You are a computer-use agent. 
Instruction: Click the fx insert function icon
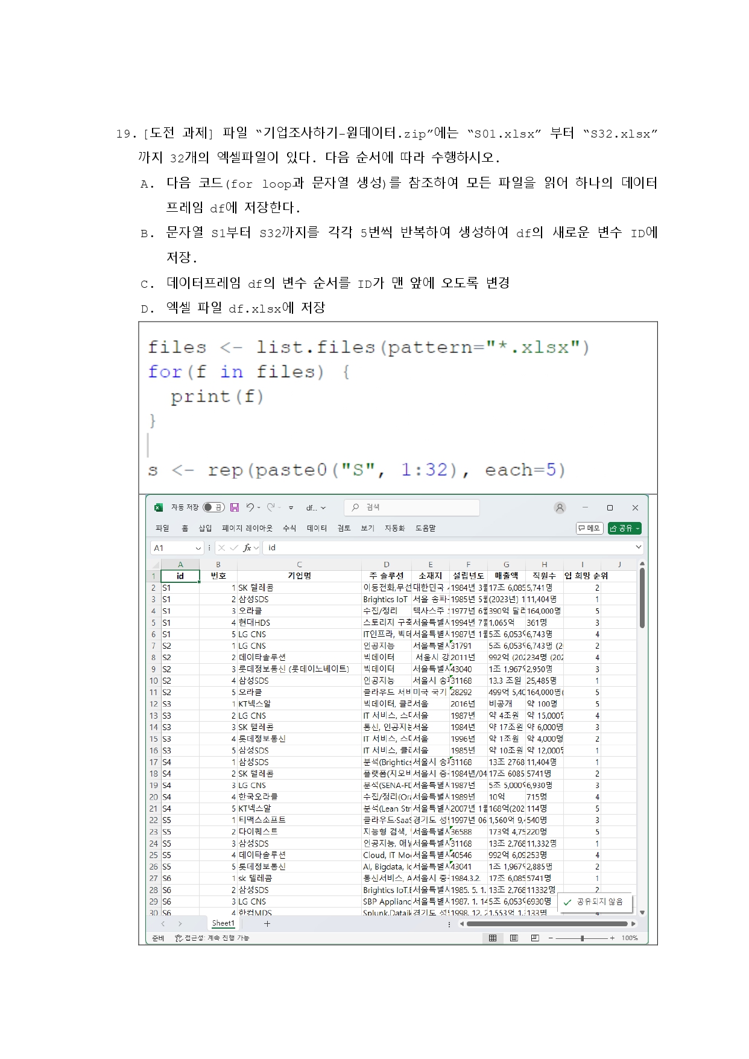(247, 548)
